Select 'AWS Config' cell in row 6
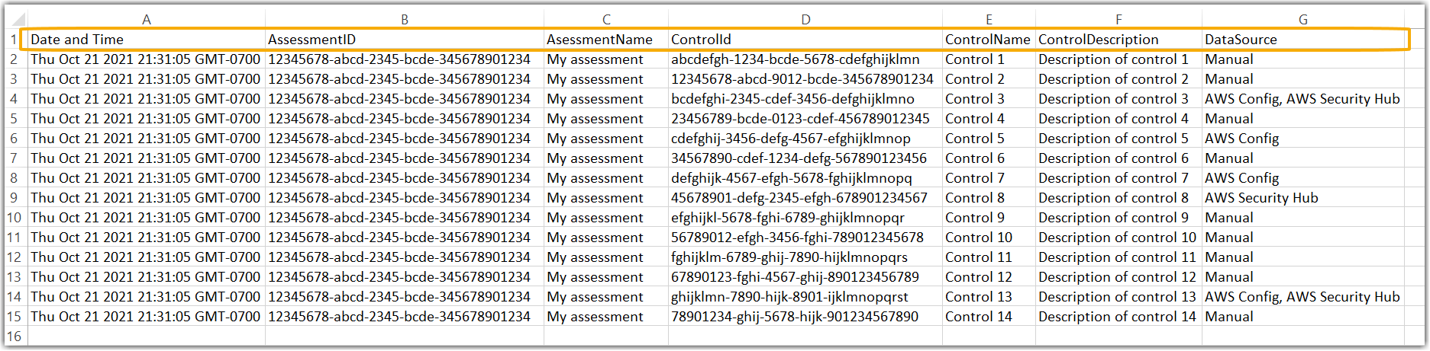This screenshot has width=1430, height=351. pyautogui.click(x=1241, y=139)
